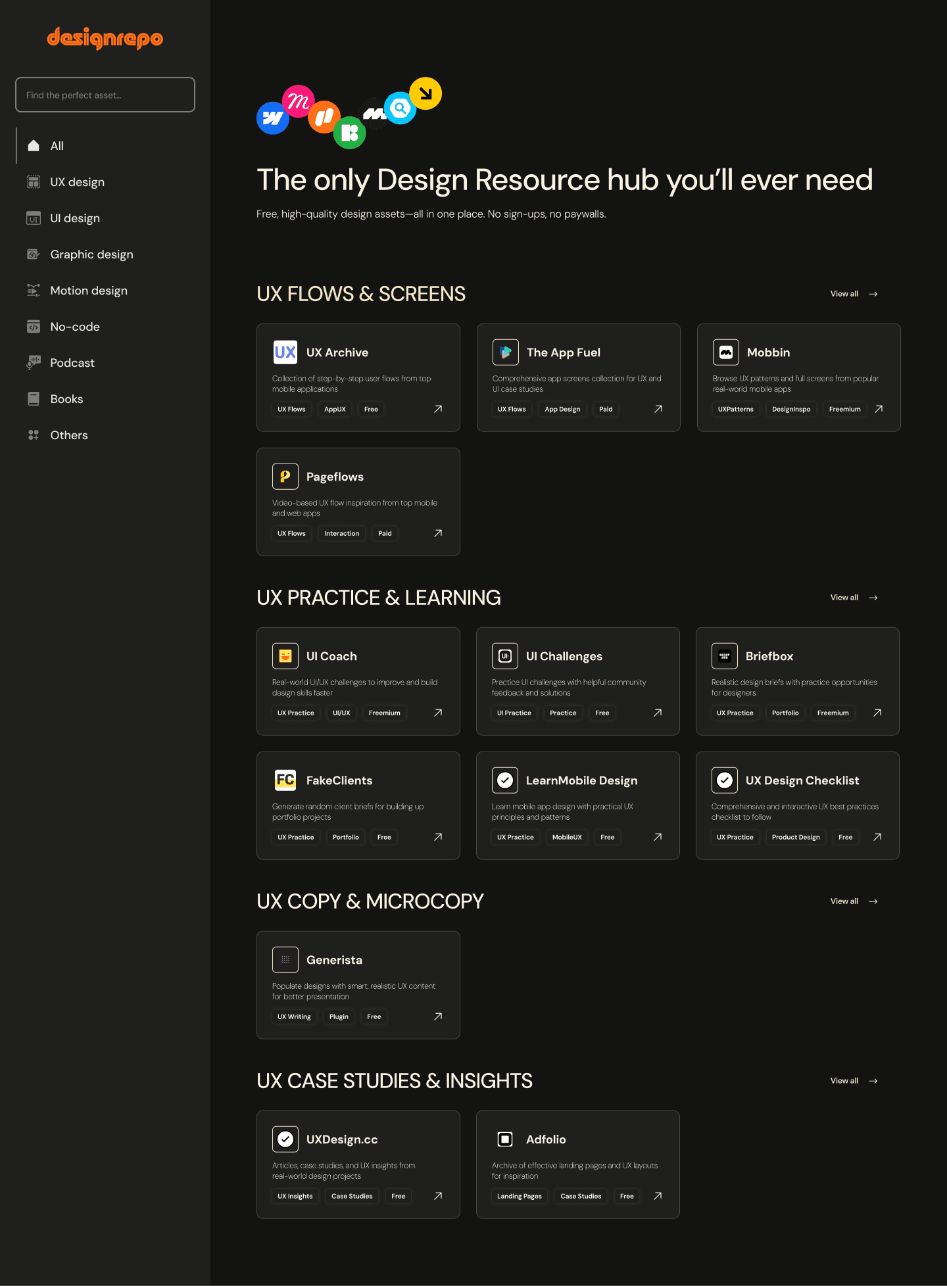Open UX Design Checklist external arrow
Viewport: 947px width, 1286px height.
point(877,837)
